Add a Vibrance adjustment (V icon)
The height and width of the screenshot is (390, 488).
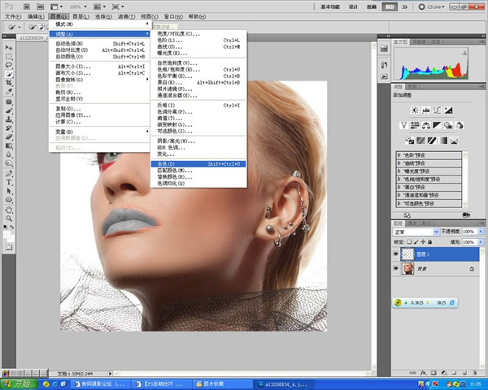(x=403, y=125)
